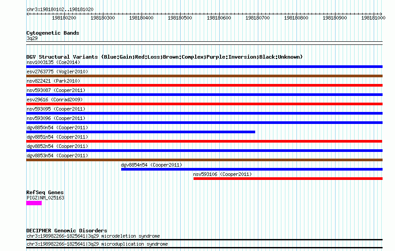Click the 198180700 ruler coordinate
The height and width of the screenshot is (251, 395).
click(257, 18)
